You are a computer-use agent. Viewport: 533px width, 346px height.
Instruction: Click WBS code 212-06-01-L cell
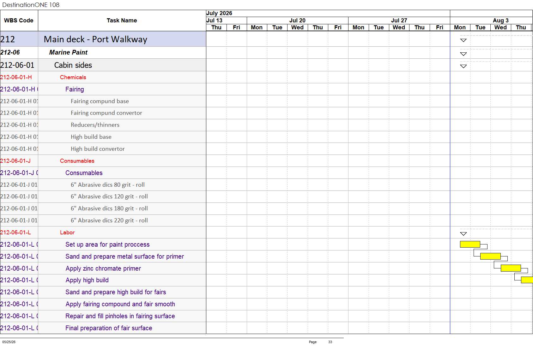[19, 232]
